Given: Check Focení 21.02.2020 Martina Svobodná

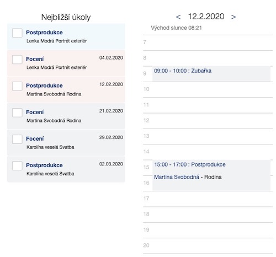Looking at the screenshot, I should click(x=17, y=113).
